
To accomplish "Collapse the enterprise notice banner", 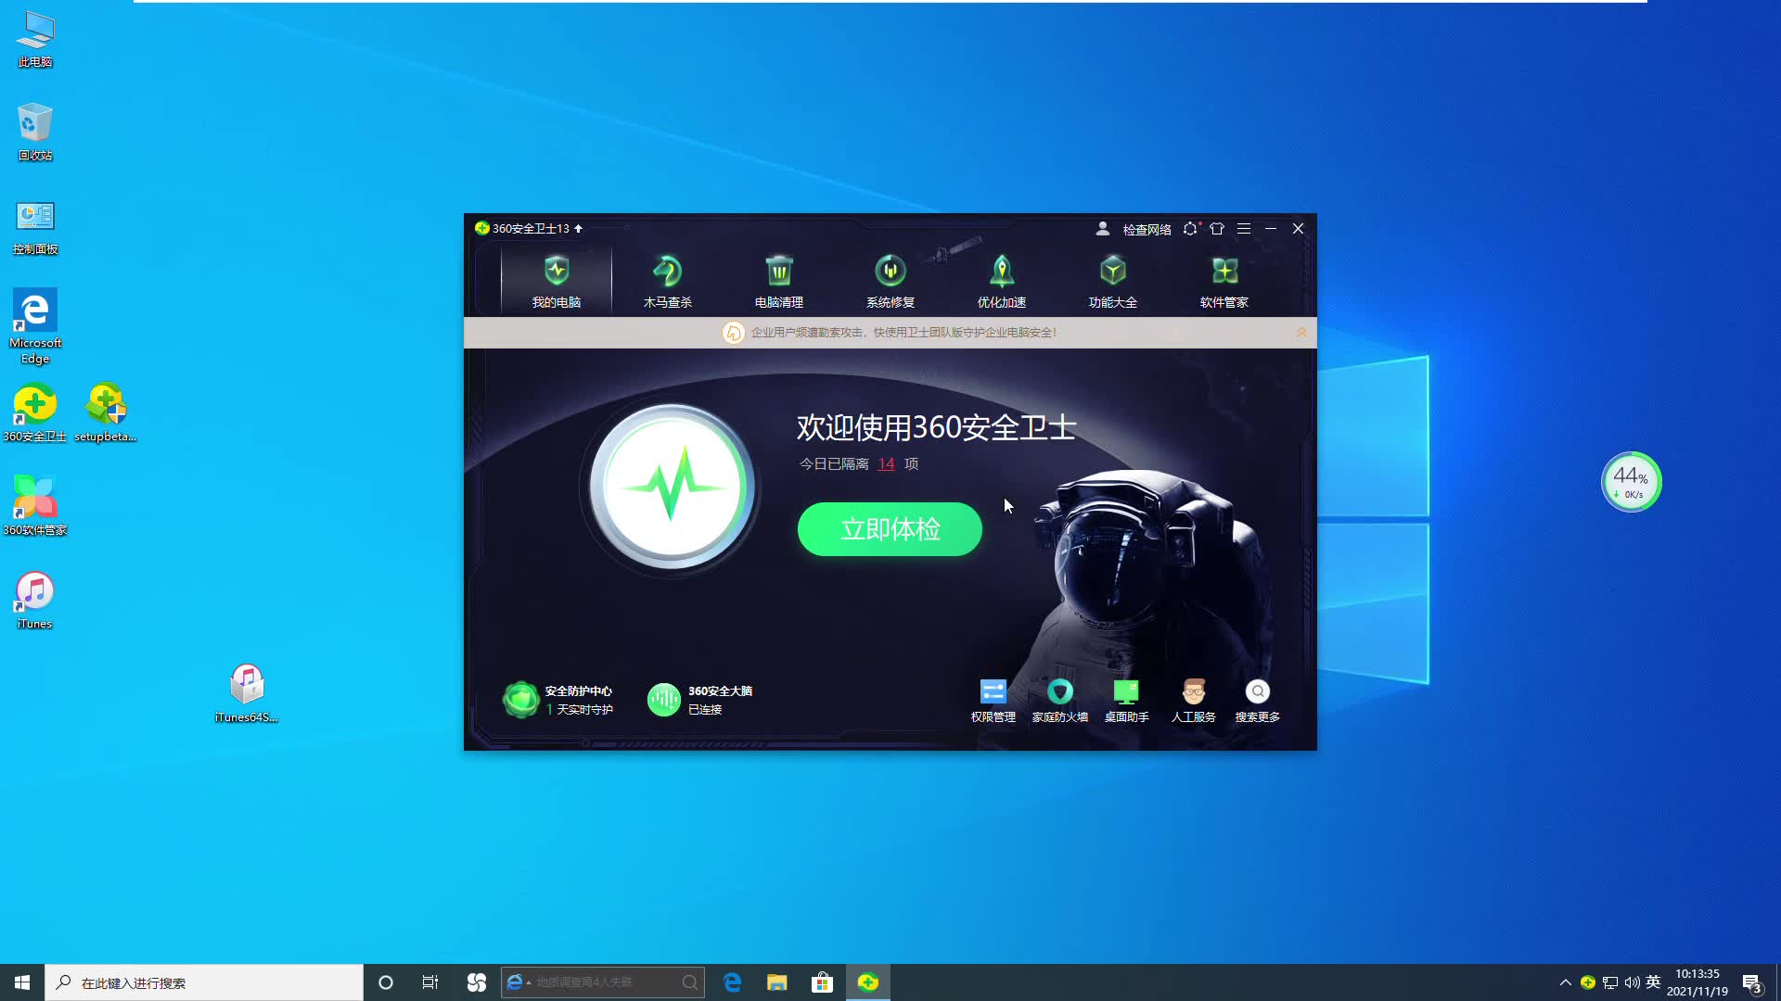I will click(x=1301, y=332).
